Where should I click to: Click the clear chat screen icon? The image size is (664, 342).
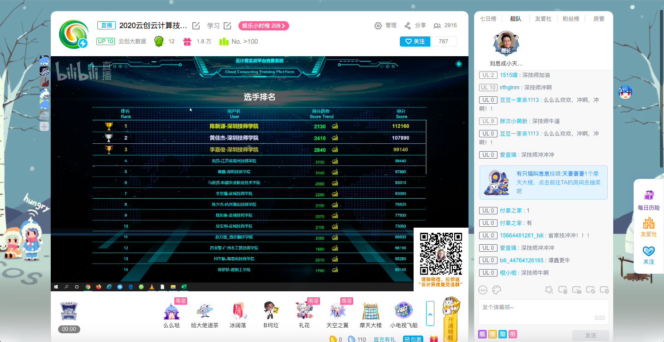coord(563,290)
